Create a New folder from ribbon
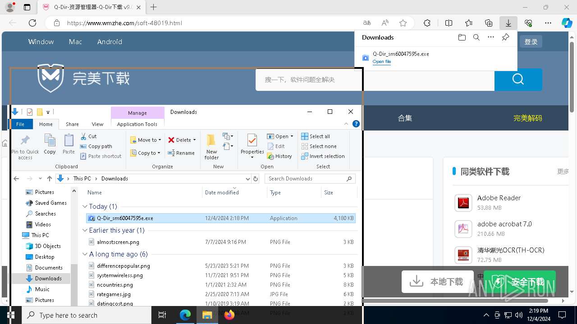This screenshot has height=324, width=577. (211, 147)
